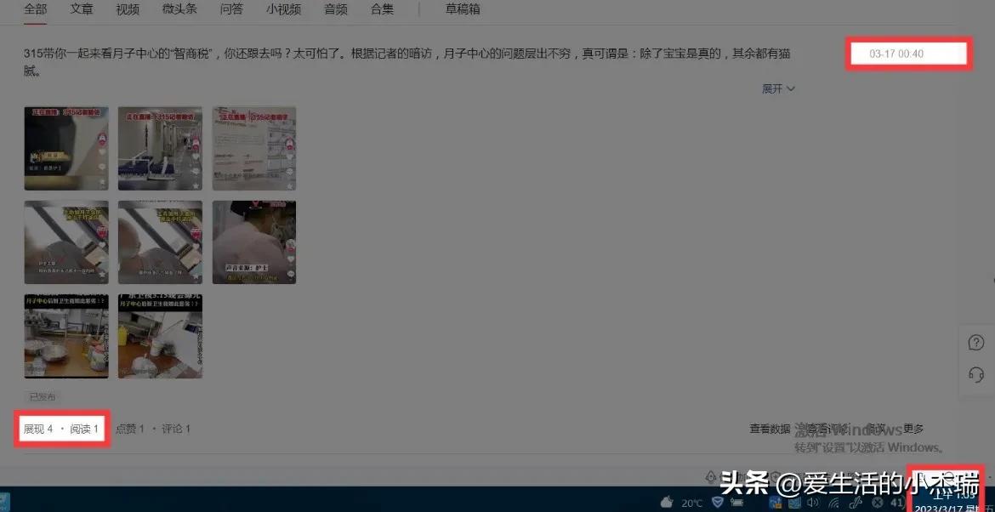The image size is (995, 512).
Task: Open the help question-mark icon
Action: pyautogui.click(x=975, y=342)
